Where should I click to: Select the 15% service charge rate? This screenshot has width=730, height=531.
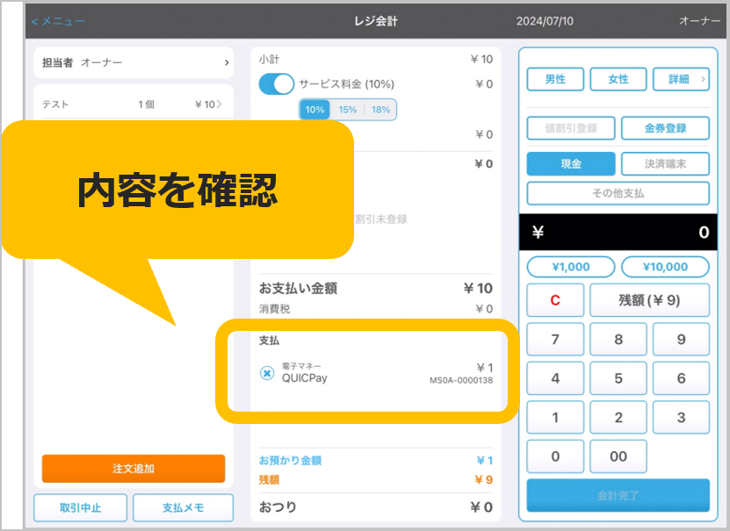(x=348, y=110)
